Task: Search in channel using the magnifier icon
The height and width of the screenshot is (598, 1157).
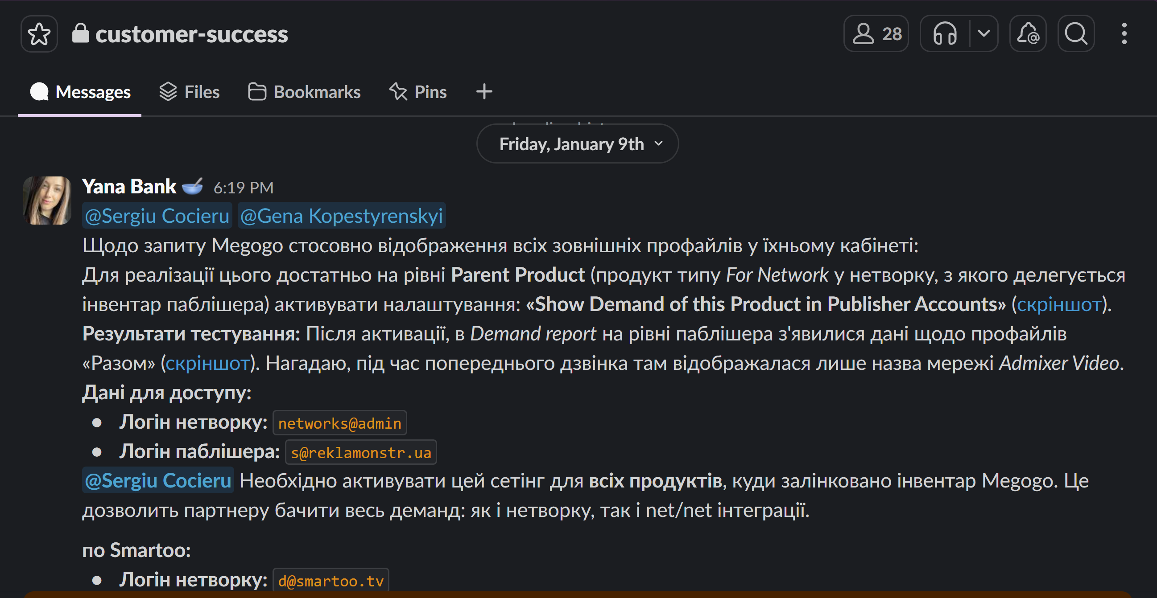Action: (x=1076, y=34)
